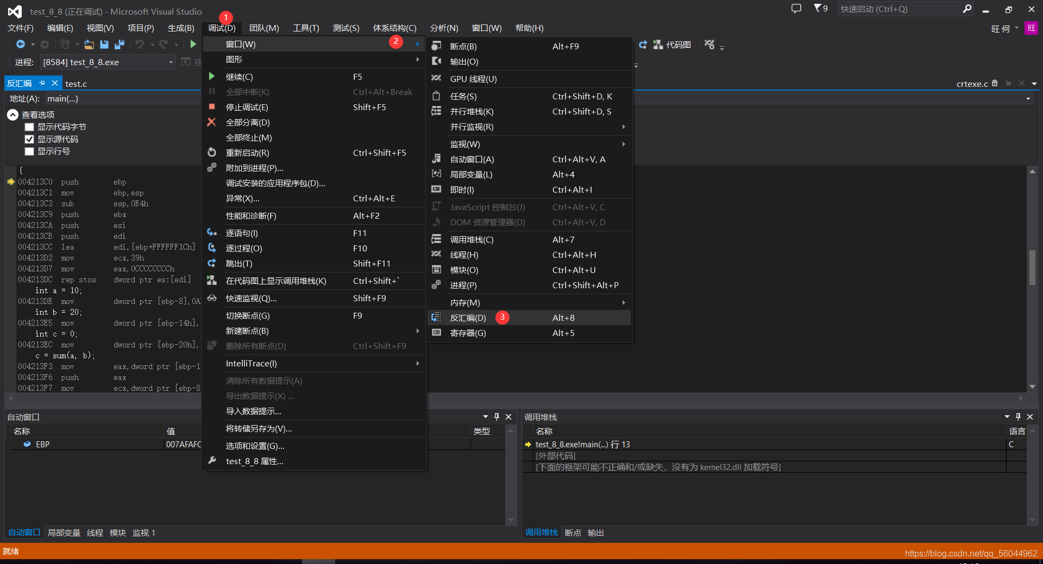Switch to the test.c document tab
The width and height of the screenshot is (1043, 564).
[76, 84]
